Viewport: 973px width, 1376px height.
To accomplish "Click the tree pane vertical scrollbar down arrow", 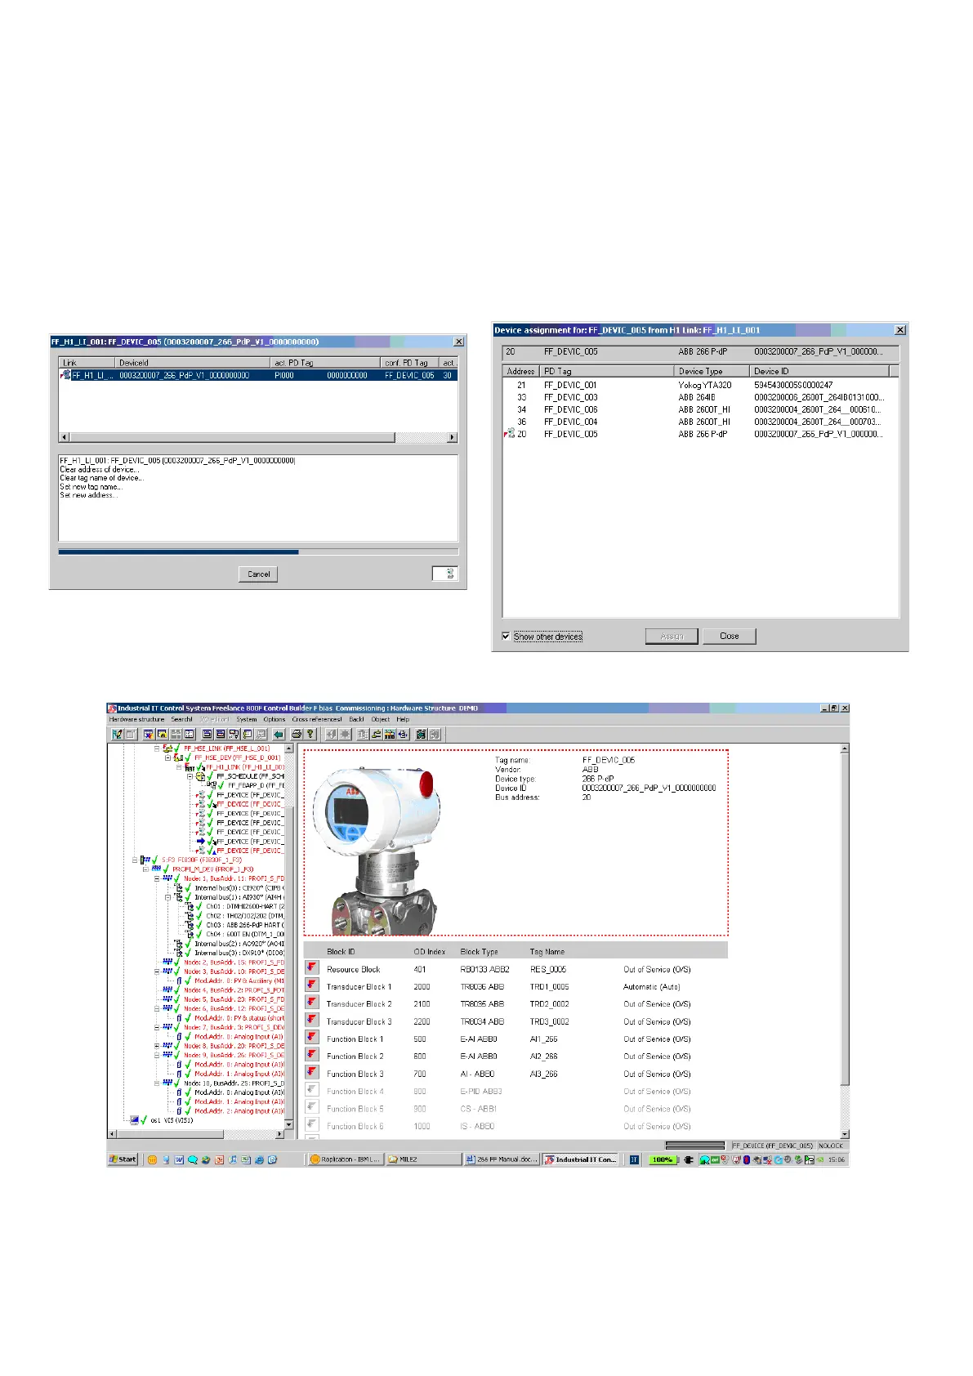I will tap(288, 1126).
